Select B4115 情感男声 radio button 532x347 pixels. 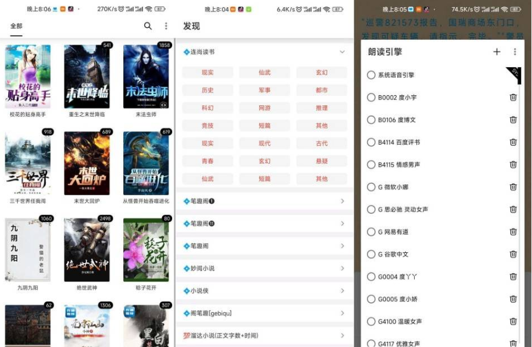(371, 164)
